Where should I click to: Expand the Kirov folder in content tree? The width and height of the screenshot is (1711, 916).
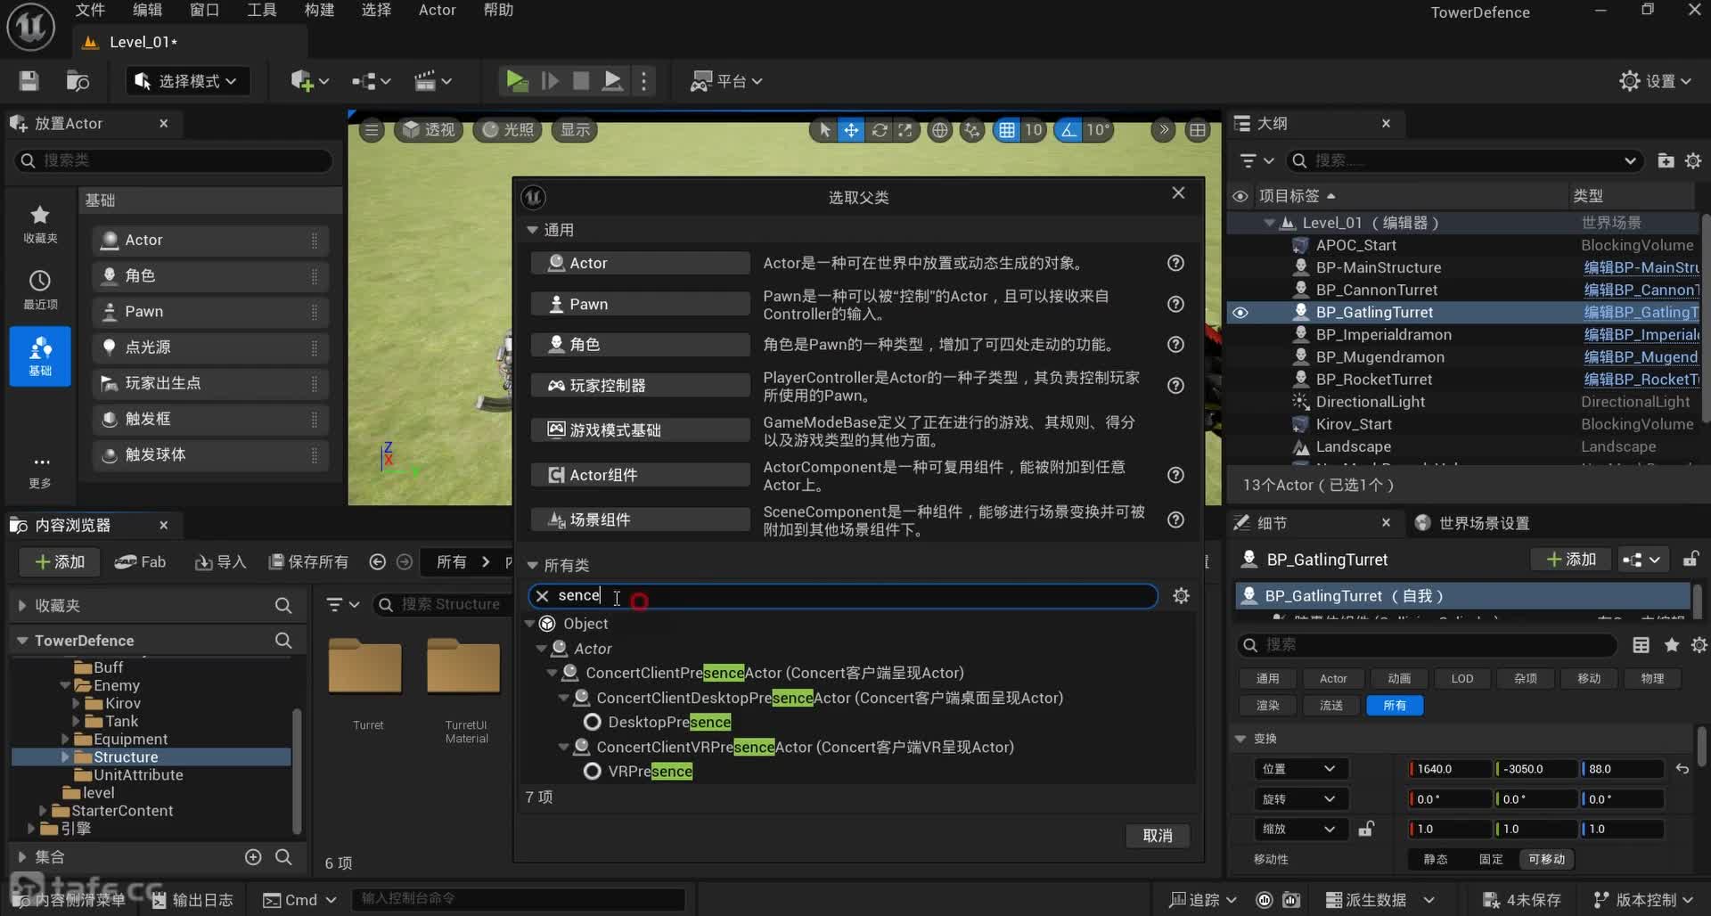(x=77, y=704)
